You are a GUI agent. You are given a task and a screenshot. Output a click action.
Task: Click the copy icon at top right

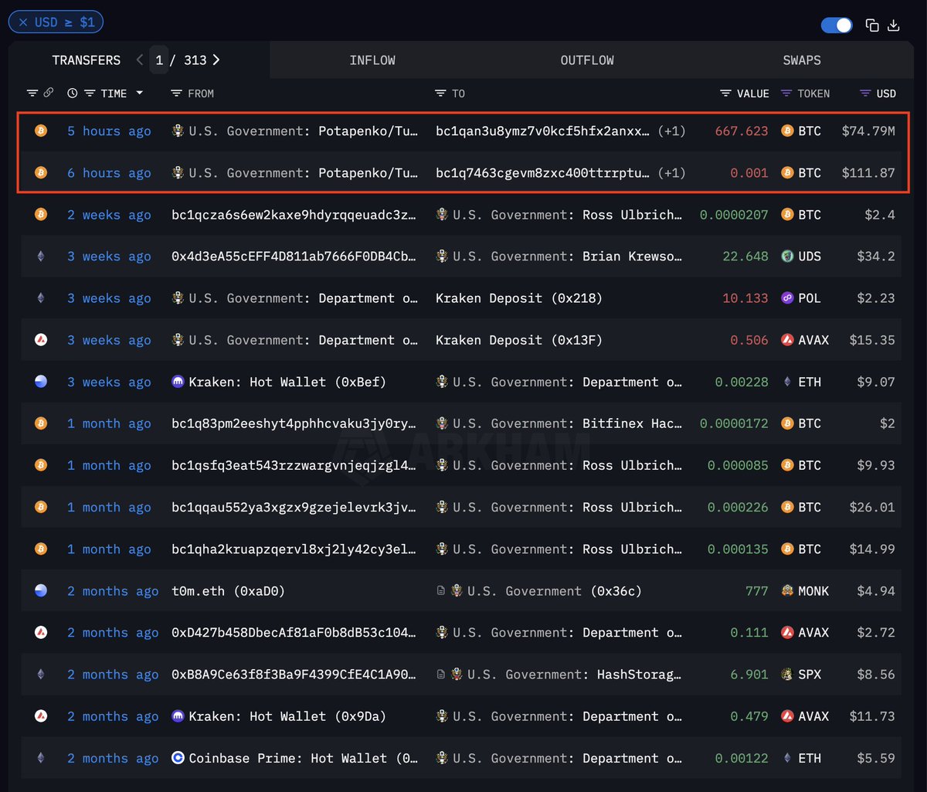[x=872, y=25]
